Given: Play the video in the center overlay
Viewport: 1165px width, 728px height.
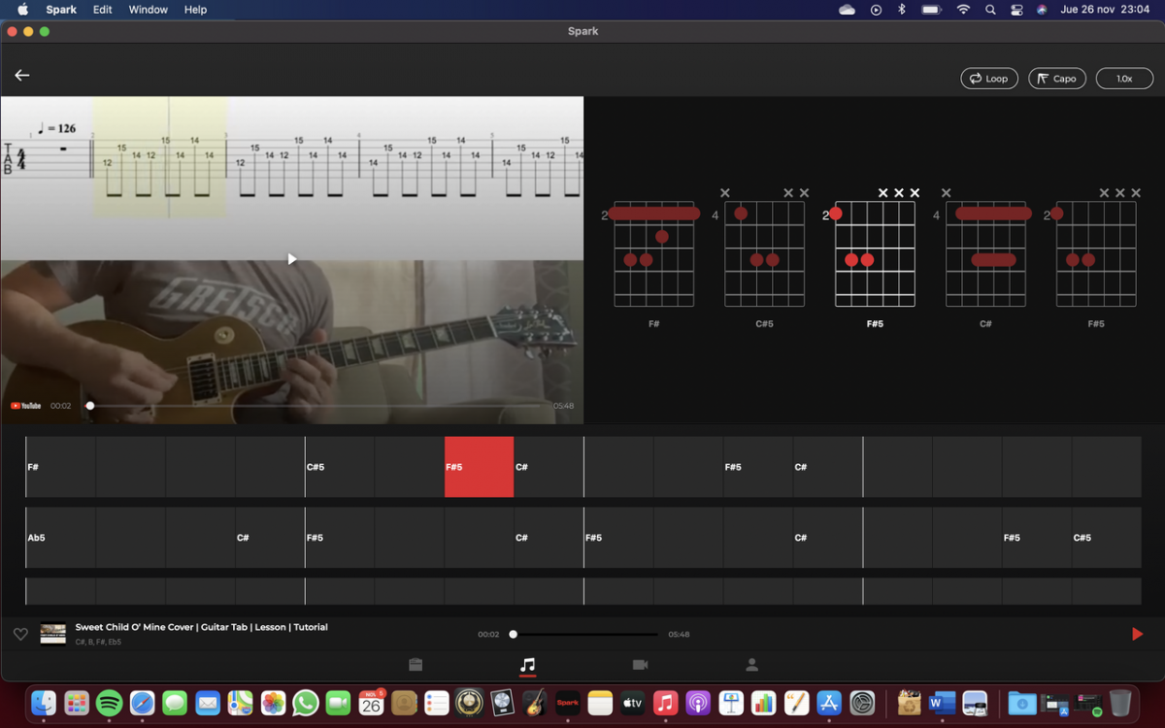Looking at the screenshot, I should pos(291,259).
